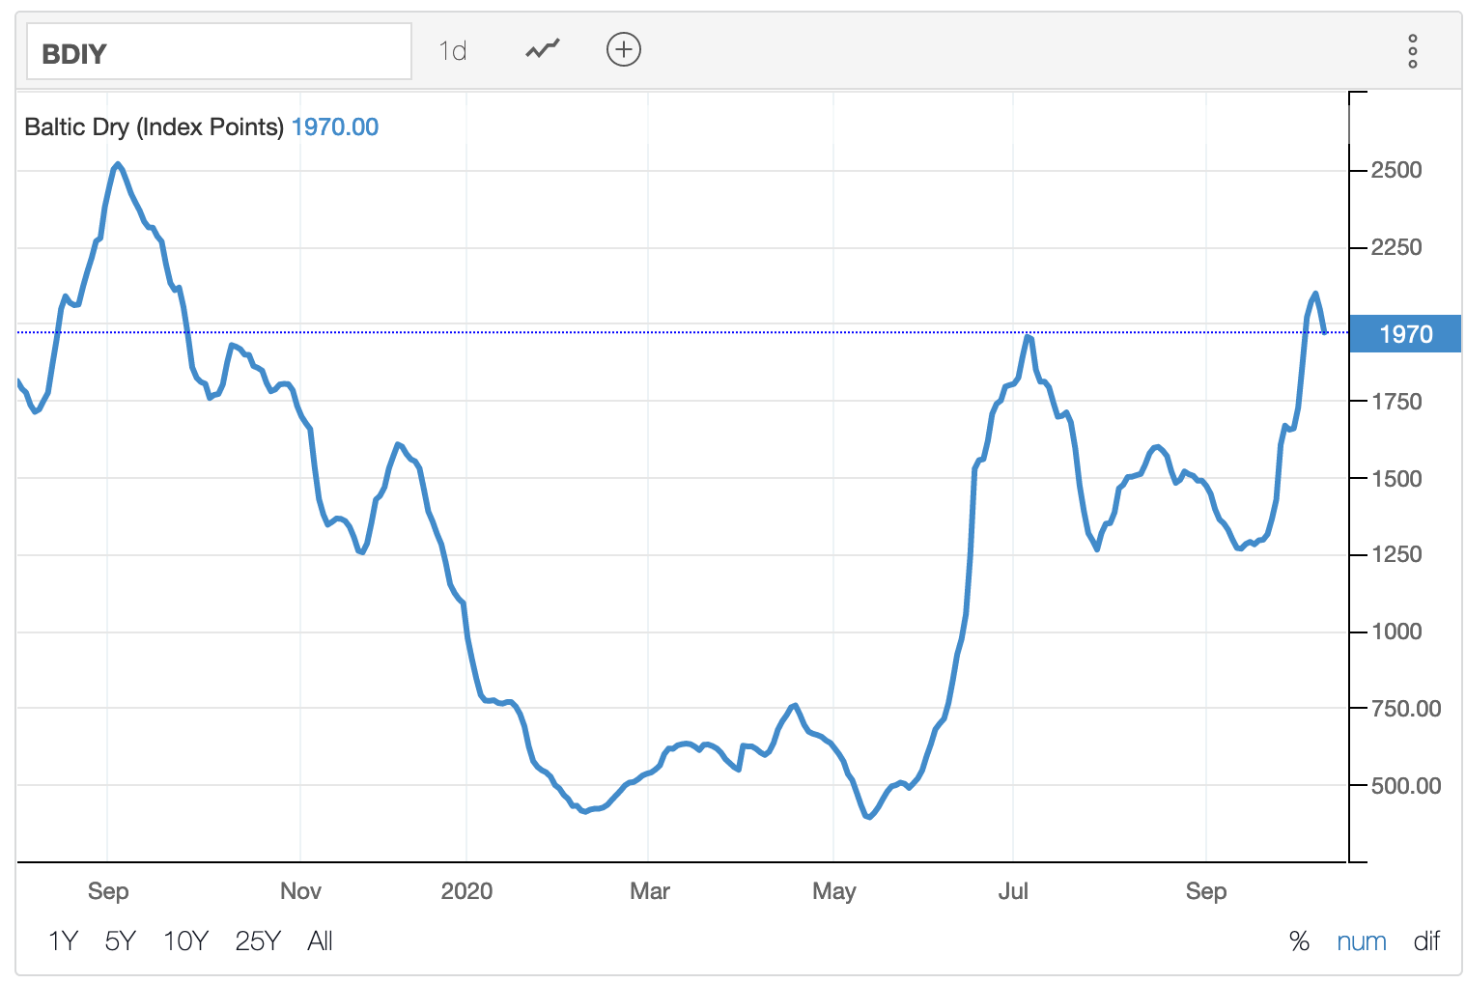Select the 5Y time range
This screenshot has height=983, width=1466.
coord(121,941)
